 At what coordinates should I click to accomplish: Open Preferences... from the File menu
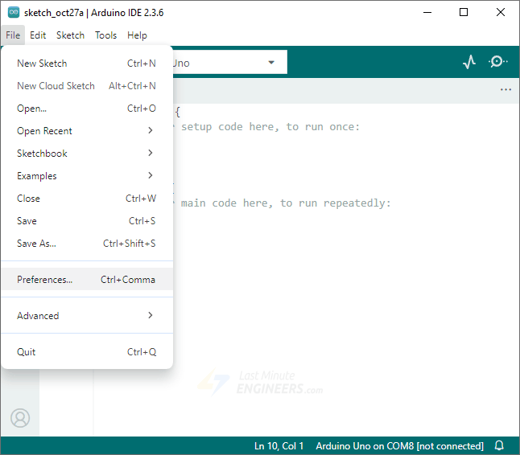tap(87, 279)
